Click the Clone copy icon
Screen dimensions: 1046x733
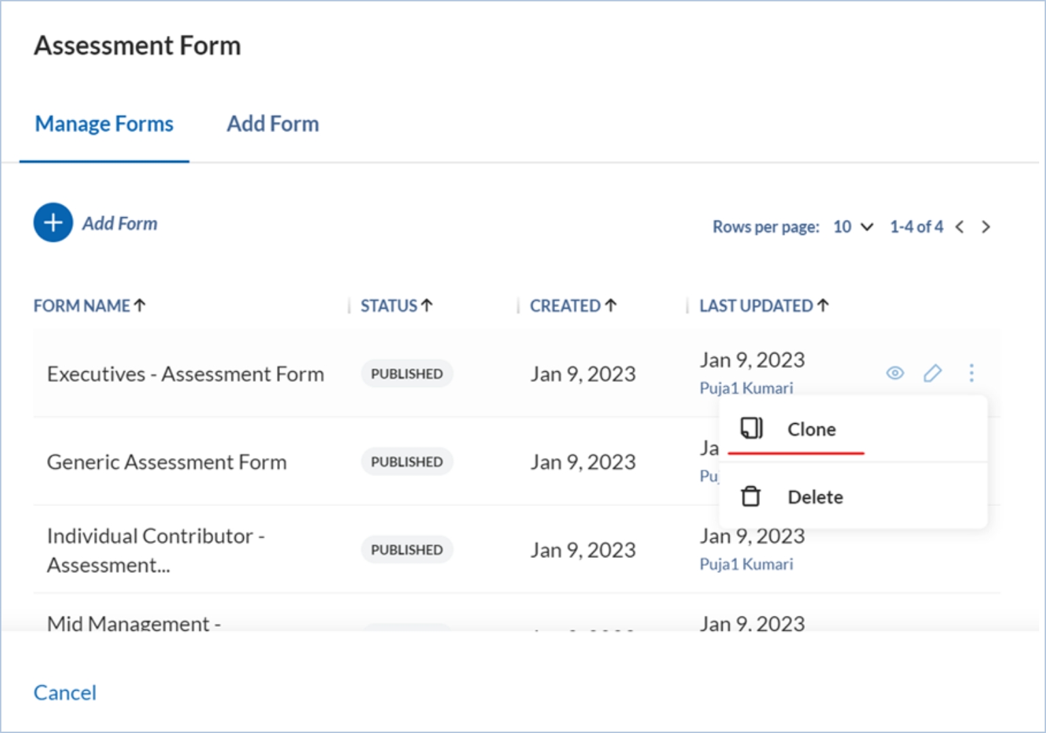click(752, 428)
